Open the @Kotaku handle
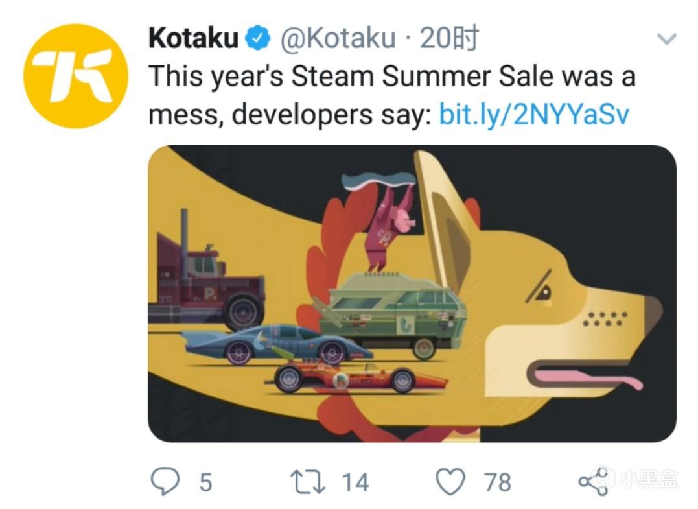 (338, 38)
